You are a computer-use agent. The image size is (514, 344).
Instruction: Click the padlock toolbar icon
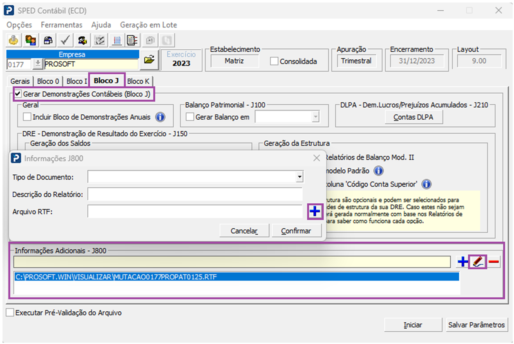pos(48,40)
